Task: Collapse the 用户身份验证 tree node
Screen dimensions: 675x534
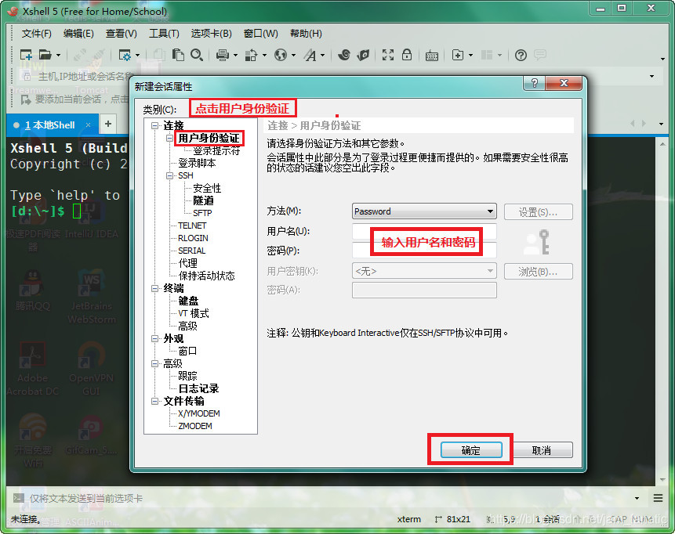Action: (169, 138)
